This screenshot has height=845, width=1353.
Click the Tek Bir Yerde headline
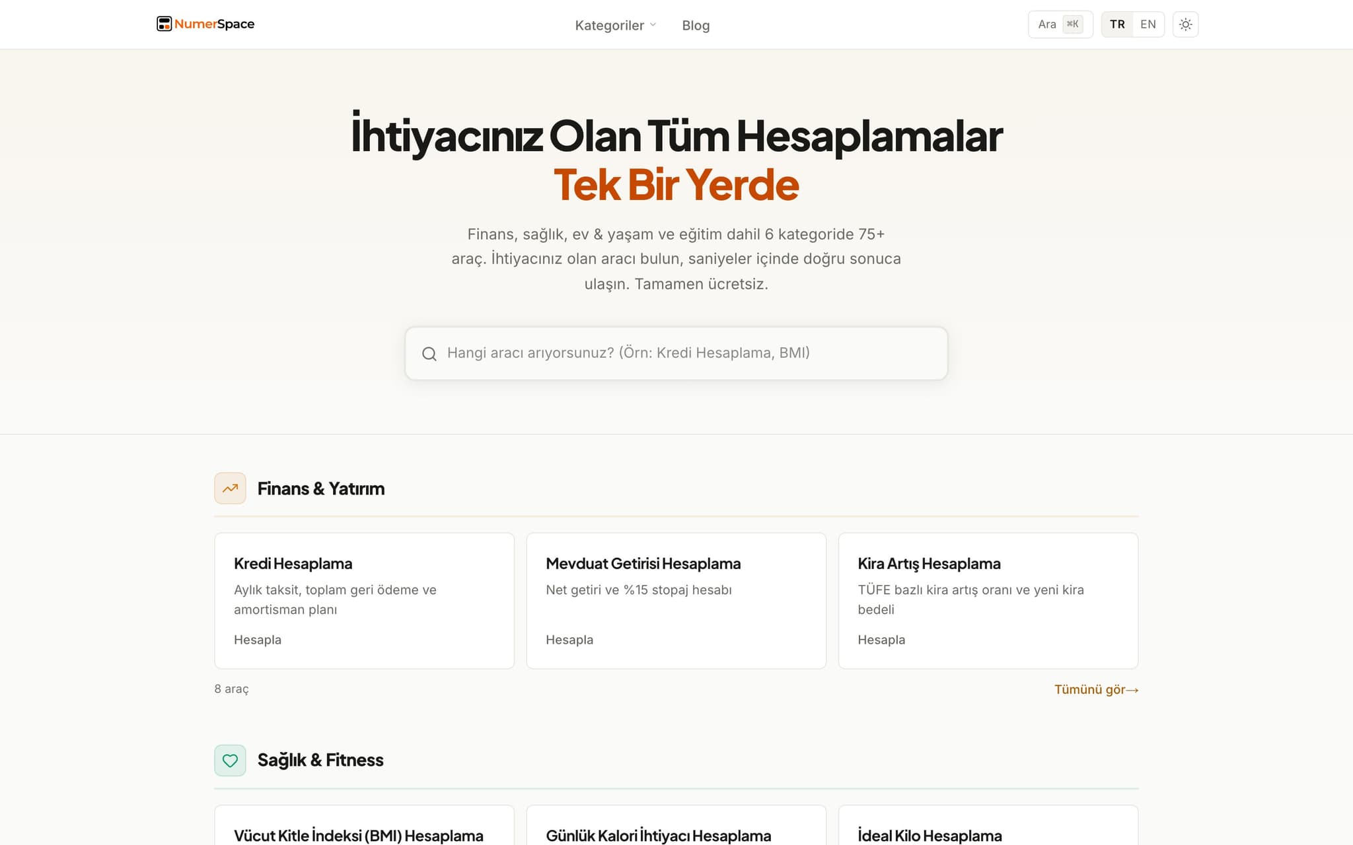click(676, 185)
